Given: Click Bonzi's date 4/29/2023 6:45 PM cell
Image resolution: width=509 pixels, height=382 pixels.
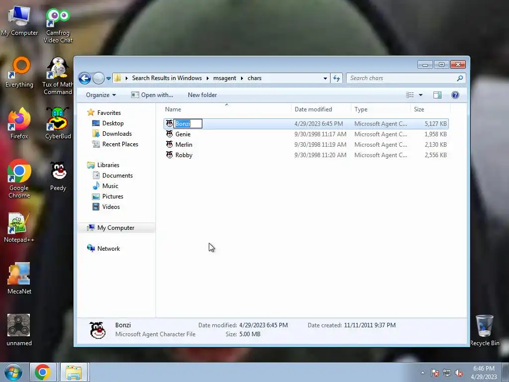Looking at the screenshot, I should pyautogui.click(x=319, y=124).
